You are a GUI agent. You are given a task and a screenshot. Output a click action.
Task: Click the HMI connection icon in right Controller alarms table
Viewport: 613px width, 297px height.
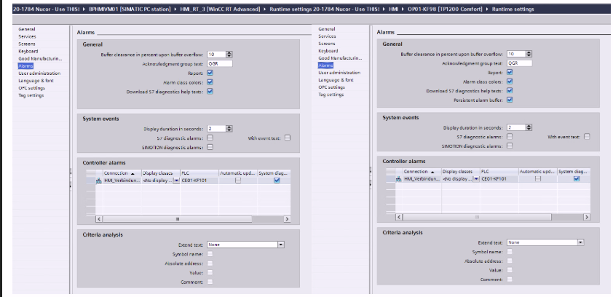(399, 178)
